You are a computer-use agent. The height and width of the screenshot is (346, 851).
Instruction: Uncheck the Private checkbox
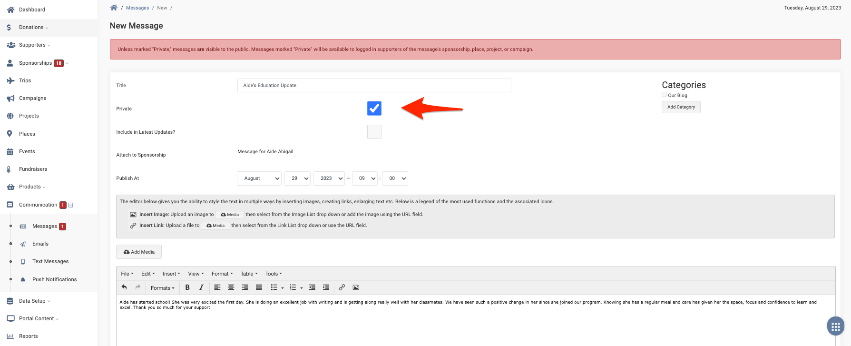click(374, 109)
